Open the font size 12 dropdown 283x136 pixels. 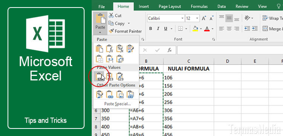pos(197,18)
